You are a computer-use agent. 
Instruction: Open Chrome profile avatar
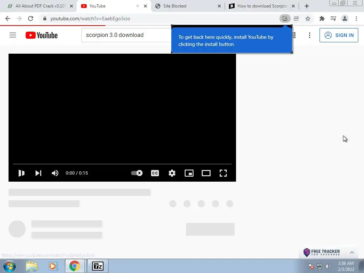345,18
